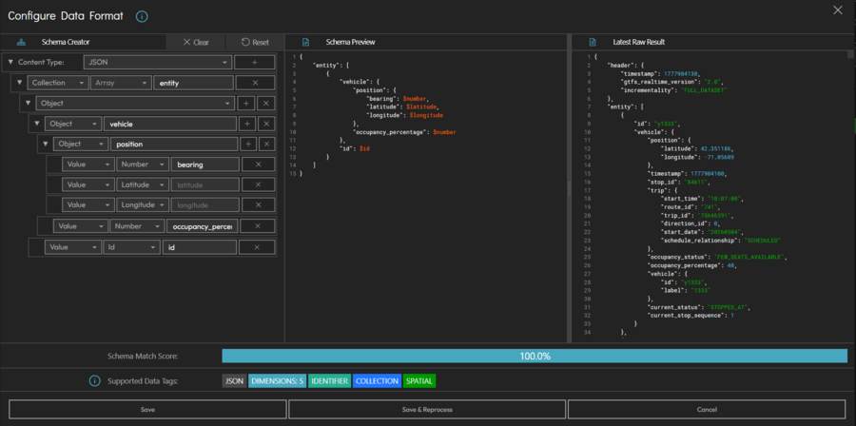Collapse the Content Type tree root
Image resolution: width=856 pixels, height=426 pixels.
[x=10, y=62]
